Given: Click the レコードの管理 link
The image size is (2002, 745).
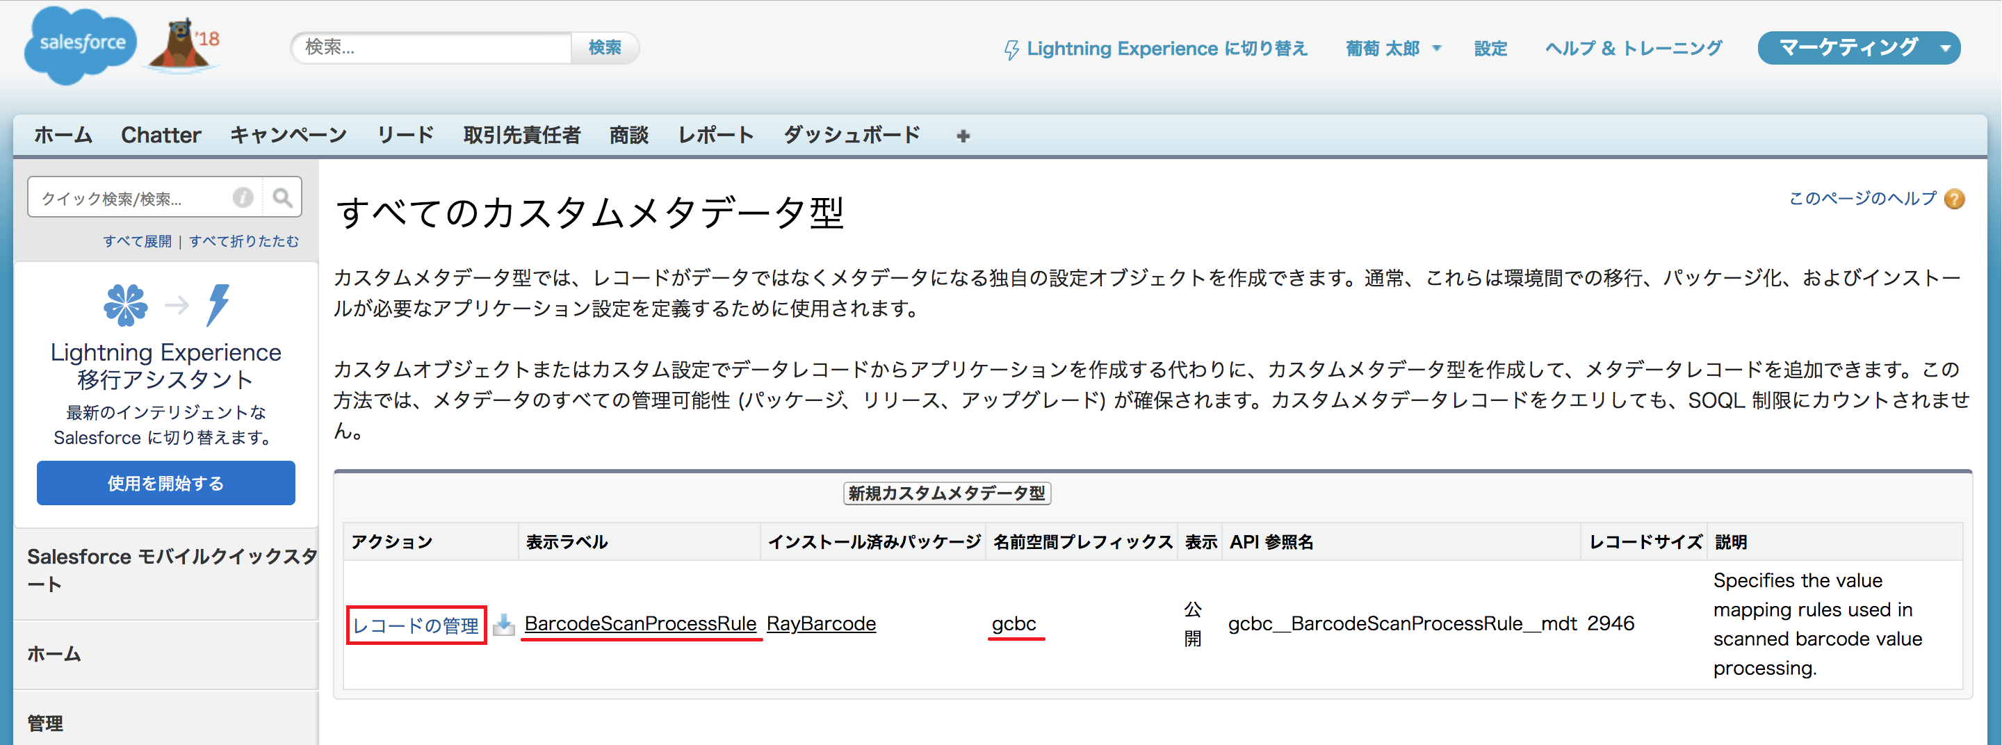Looking at the screenshot, I should 416,625.
